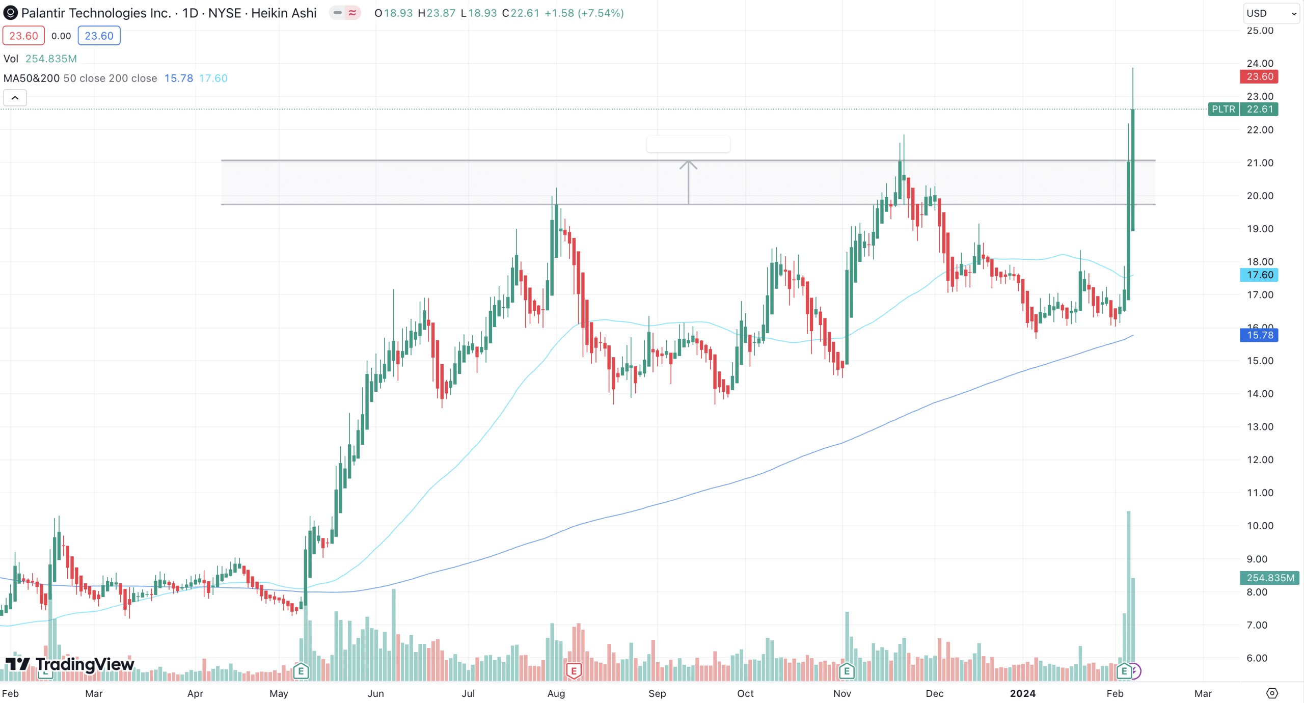Viewport: 1304px width, 703px height.
Task: Click the light-blue 17.60 MA legend value
Action: coord(213,78)
